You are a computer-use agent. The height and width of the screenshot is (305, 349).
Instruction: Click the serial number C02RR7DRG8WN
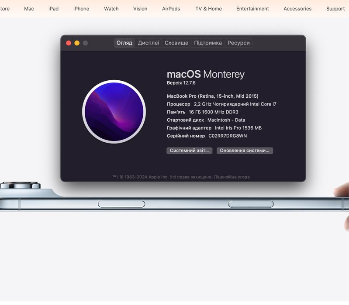228,136
